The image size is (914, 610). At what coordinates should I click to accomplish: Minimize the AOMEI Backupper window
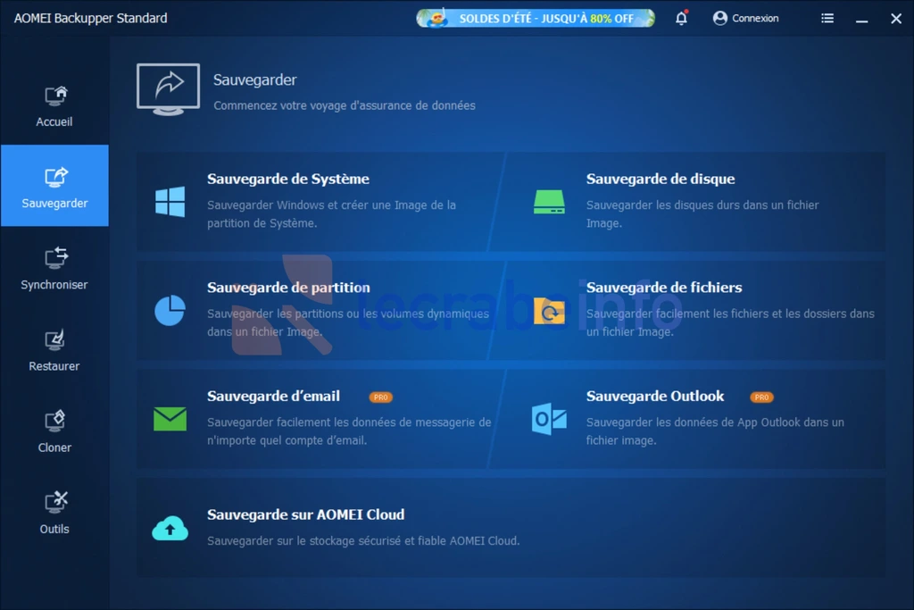point(861,20)
